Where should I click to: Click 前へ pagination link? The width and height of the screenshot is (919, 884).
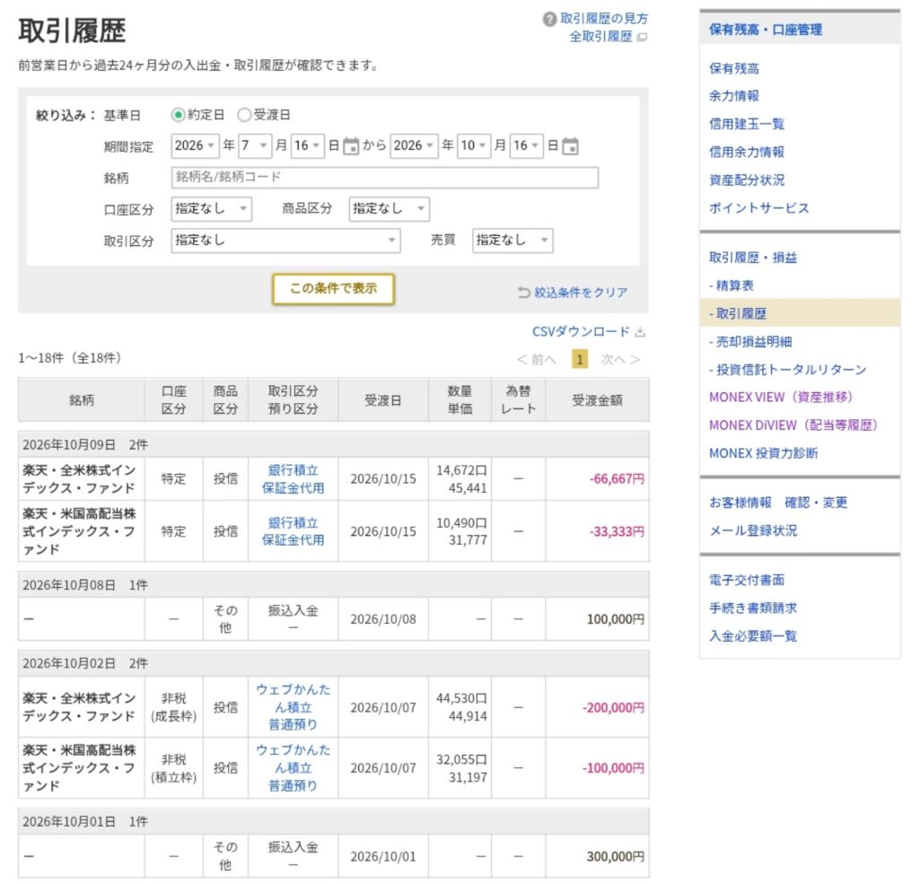pyautogui.click(x=537, y=359)
